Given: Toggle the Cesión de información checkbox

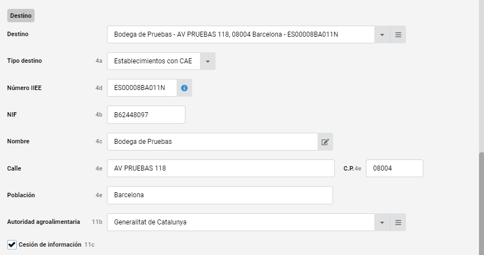Looking at the screenshot, I should coord(12,245).
